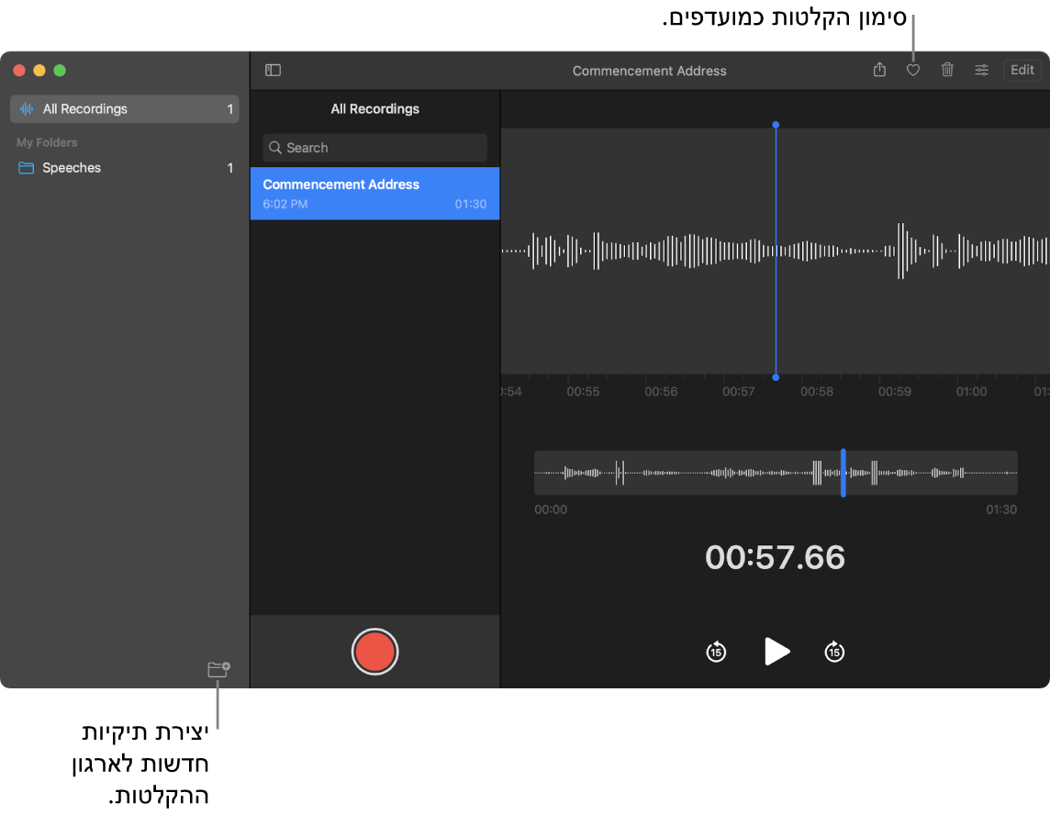Open the playback options controls
This screenshot has width=1050, height=815.
(981, 70)
